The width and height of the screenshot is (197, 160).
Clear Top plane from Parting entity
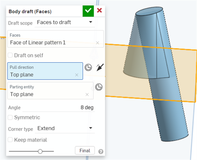[x=87, y=94]
